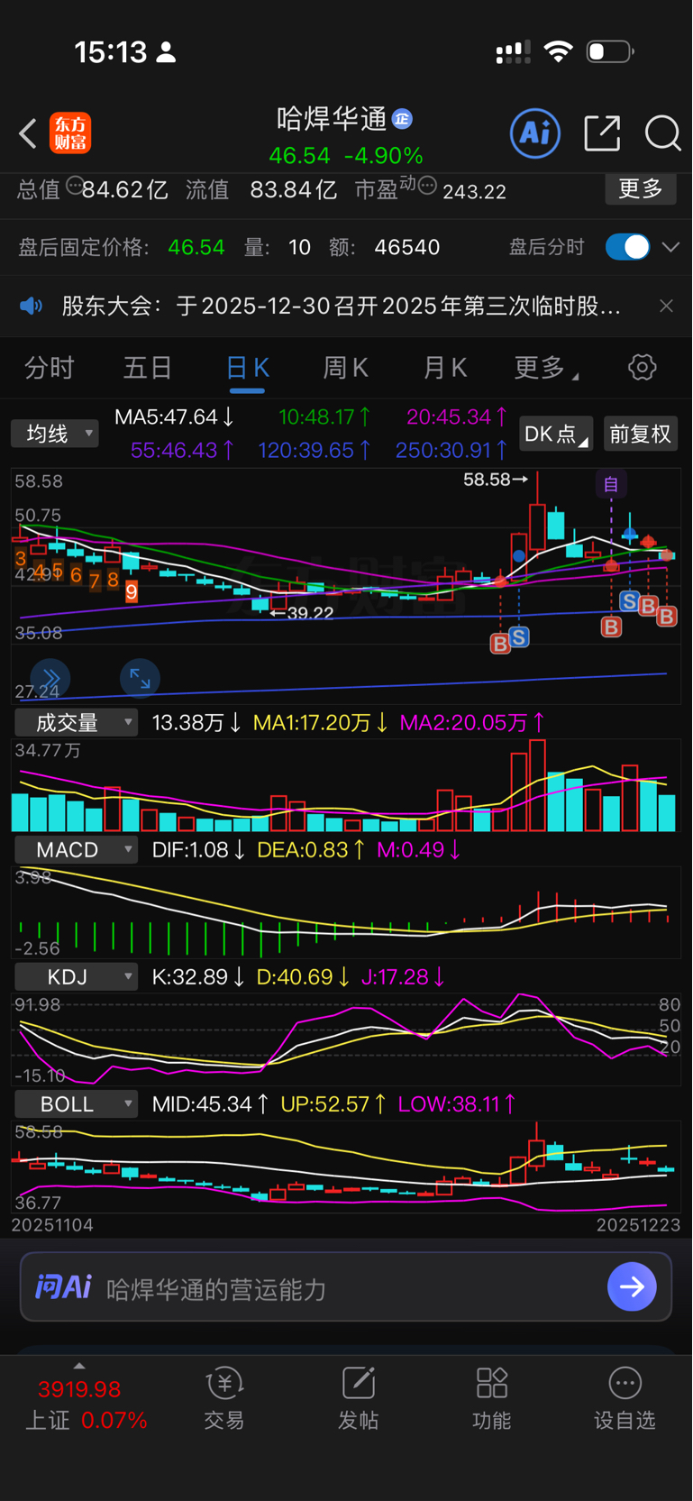The height and width of the screenshot is (1501, 693).
Task: Tap the 问Ai question input field
Action: pyautogui.click(x=346, y=1286)
